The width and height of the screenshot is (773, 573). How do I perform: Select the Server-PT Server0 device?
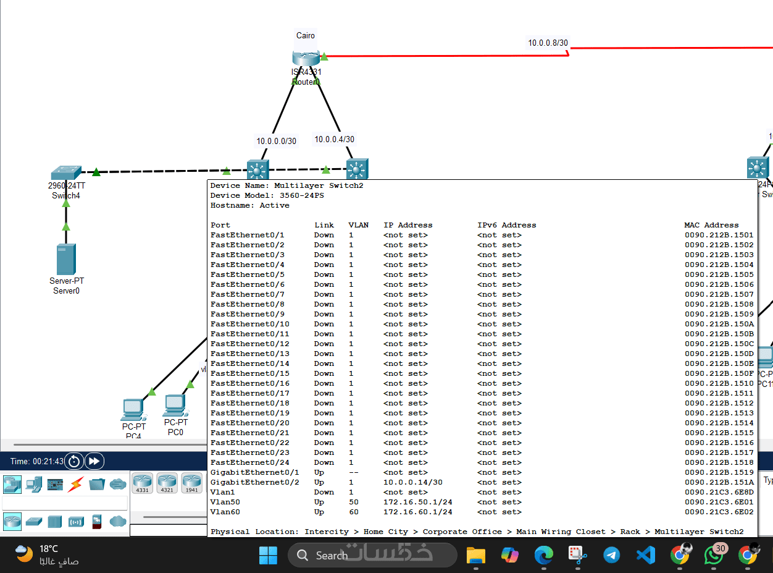66,259
